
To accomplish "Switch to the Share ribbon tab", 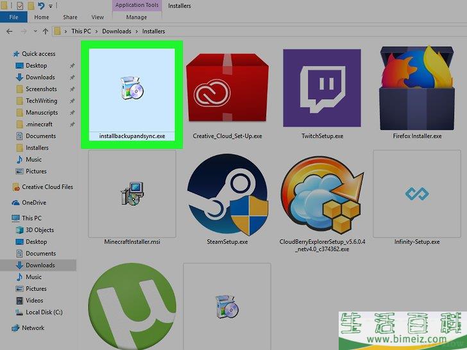I will click(70, 17).
